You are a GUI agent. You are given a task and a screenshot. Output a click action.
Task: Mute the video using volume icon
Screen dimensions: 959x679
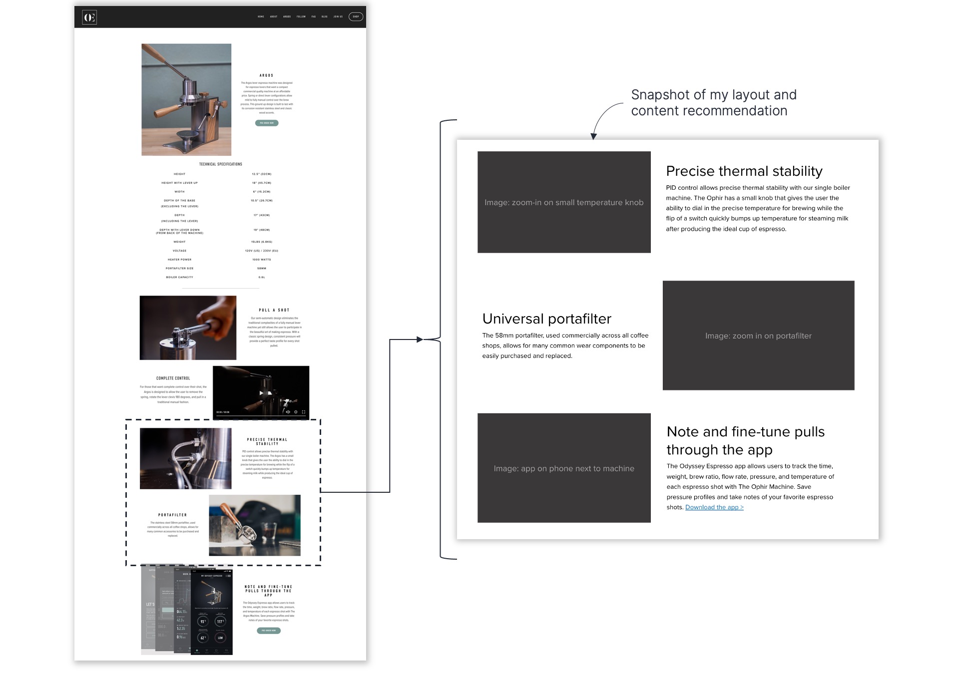tap(288, 412)
